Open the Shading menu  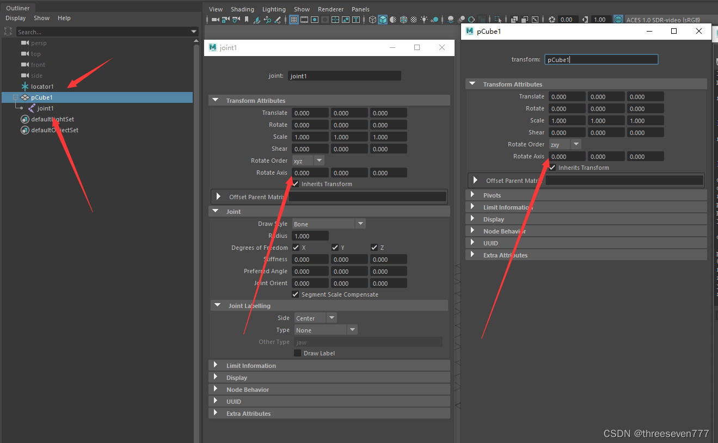[242, 9]
